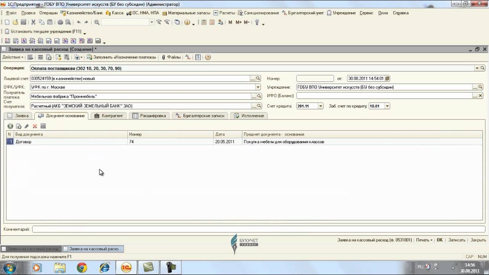Open the Файл menu
Screen dimensions: 489x275
pos(11,13)
